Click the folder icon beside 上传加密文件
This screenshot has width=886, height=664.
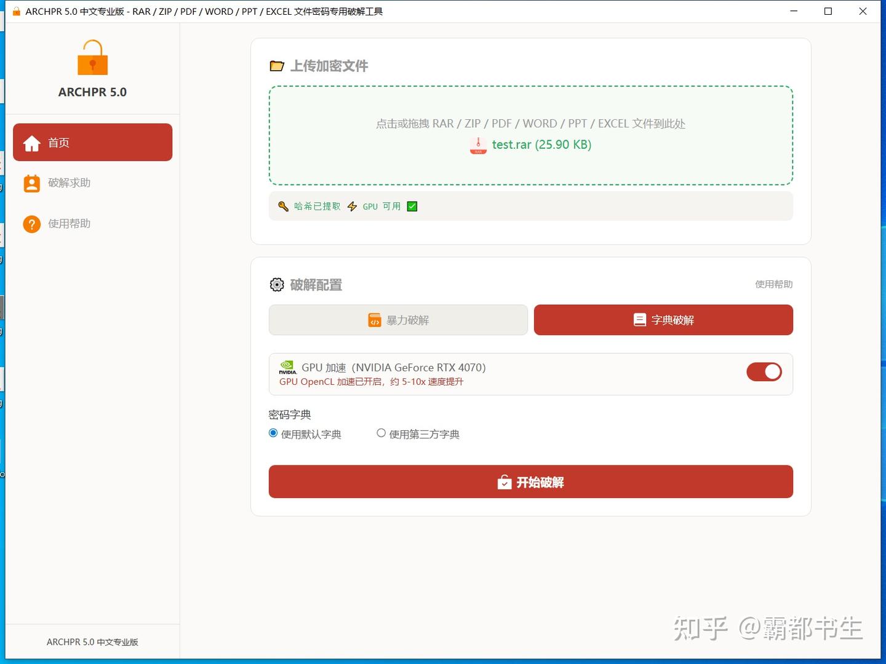pos(277,66)
